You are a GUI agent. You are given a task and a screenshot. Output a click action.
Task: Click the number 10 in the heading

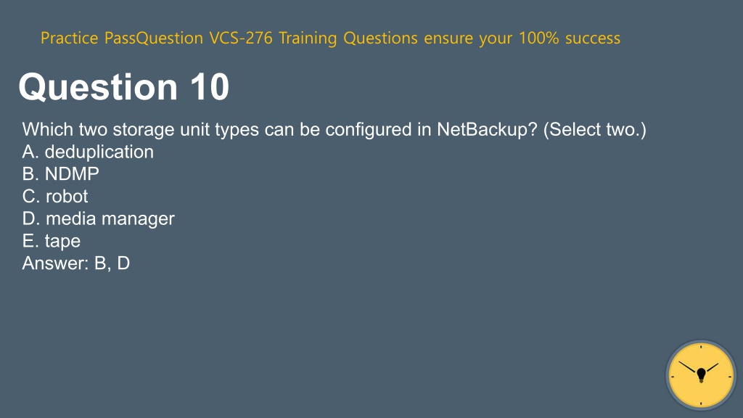(210, 87)
